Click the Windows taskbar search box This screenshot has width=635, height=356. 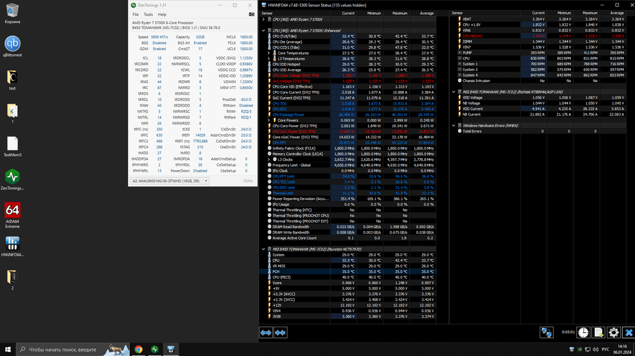(x=73, y=349)
